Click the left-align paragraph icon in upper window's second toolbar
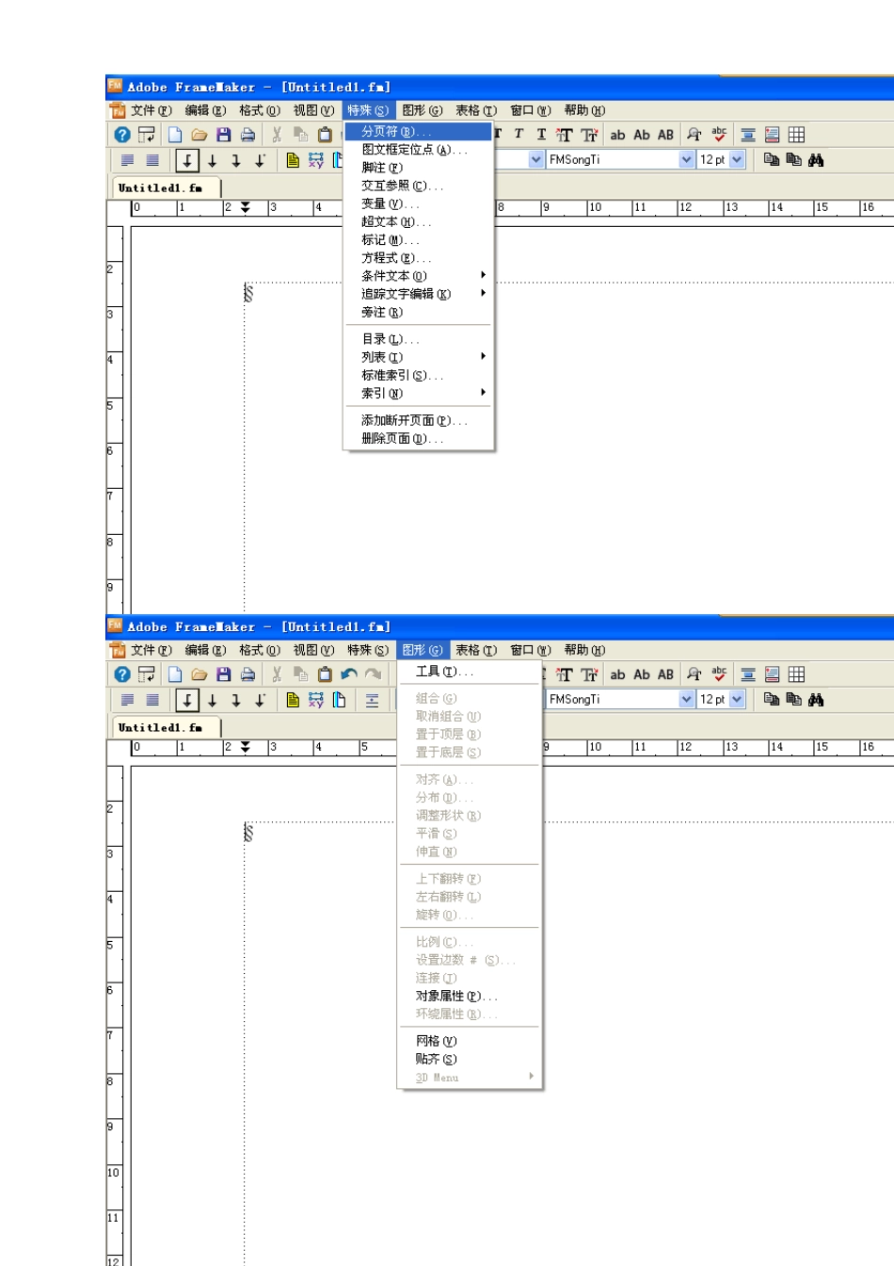This screenshot has width=894, height=1266. 128,160
